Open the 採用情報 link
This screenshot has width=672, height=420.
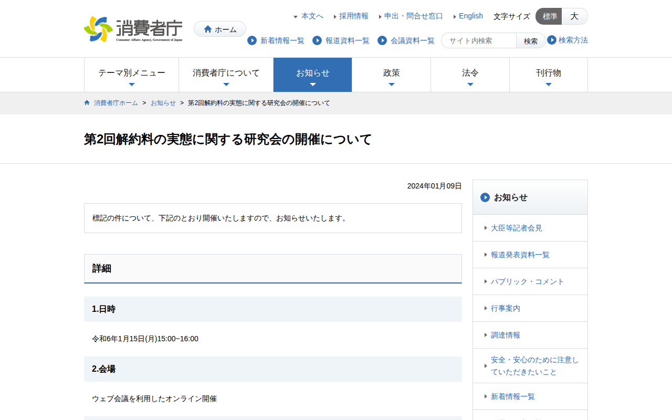[354, 16]
